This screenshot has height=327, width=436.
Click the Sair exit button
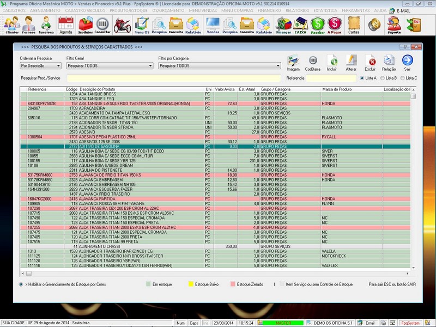(x=407, y=61)
